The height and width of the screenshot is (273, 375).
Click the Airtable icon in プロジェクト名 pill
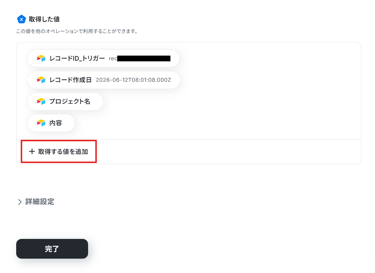pos(41,102)
